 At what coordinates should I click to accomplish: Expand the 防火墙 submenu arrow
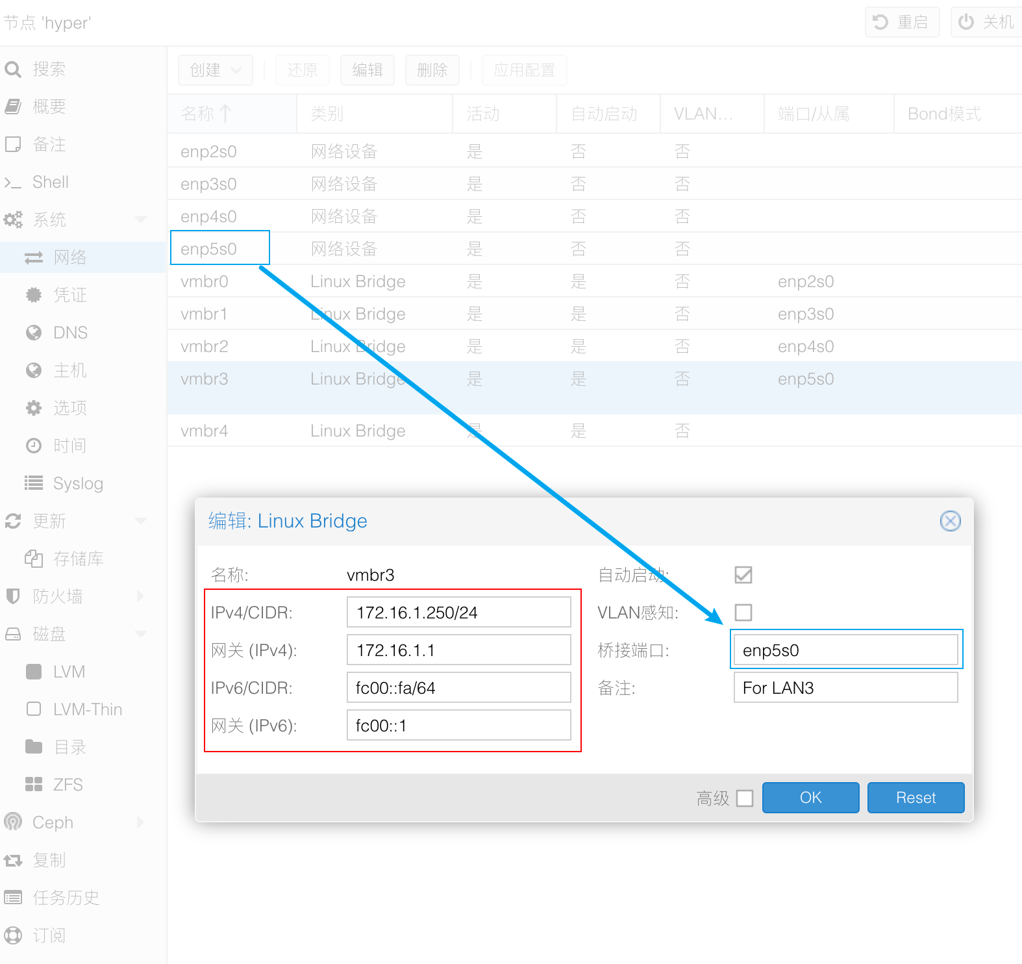pos(141,596)
